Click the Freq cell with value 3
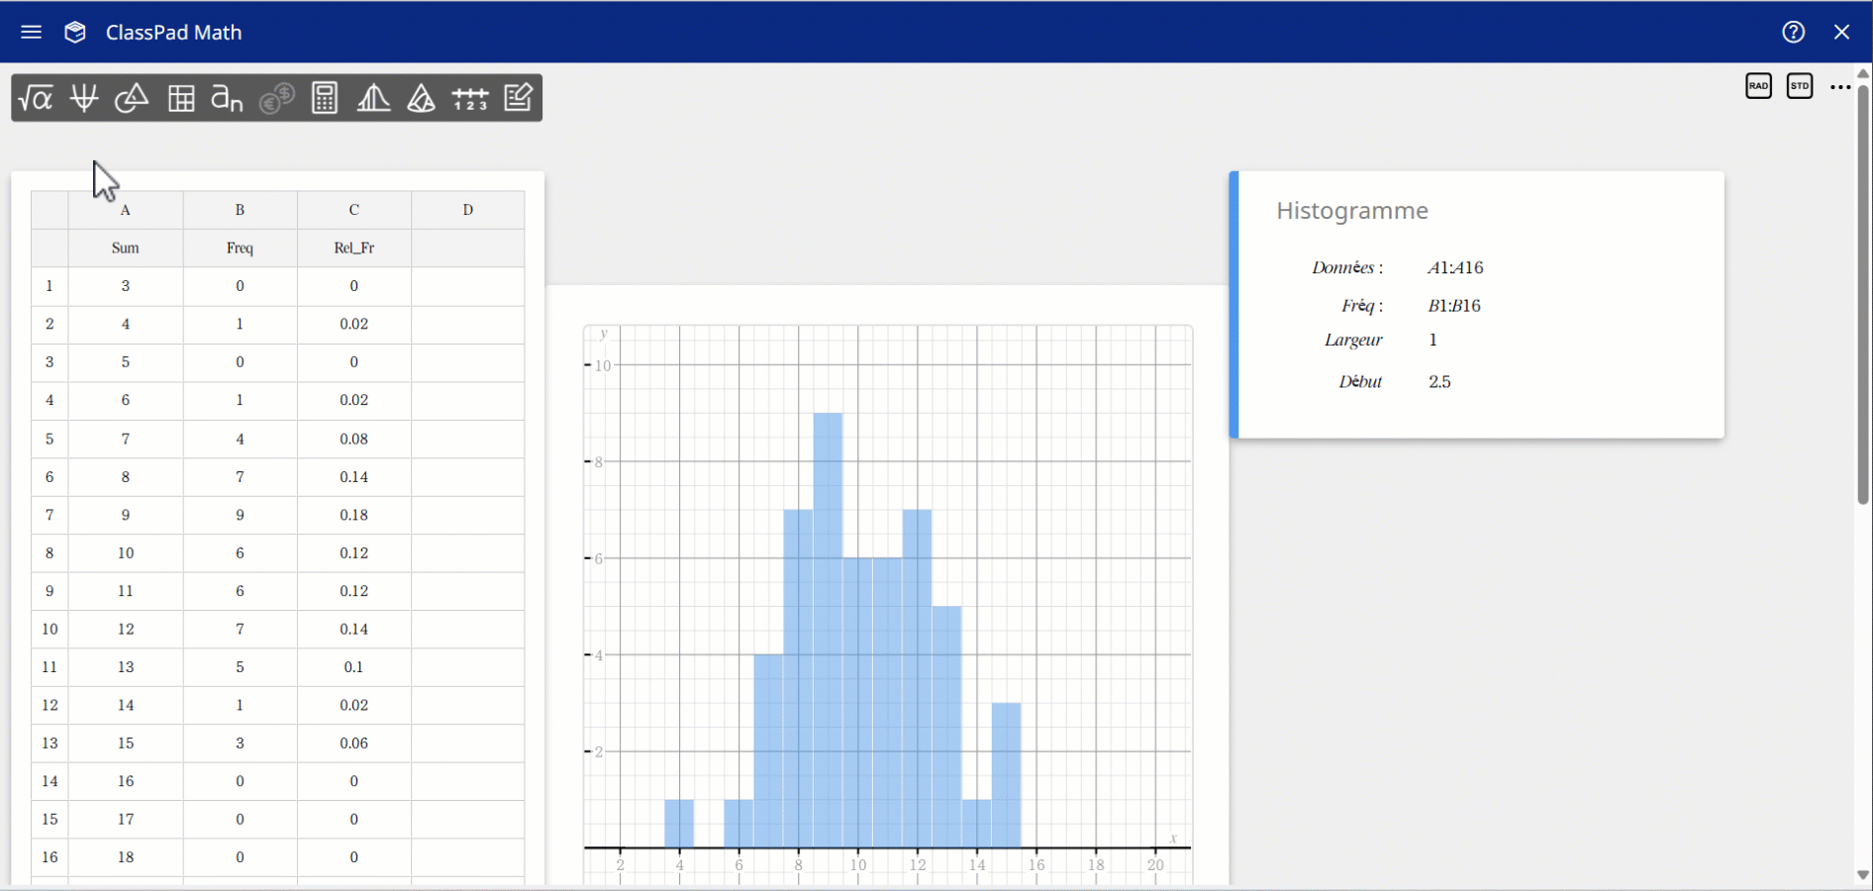 click(x=240, y=743)
